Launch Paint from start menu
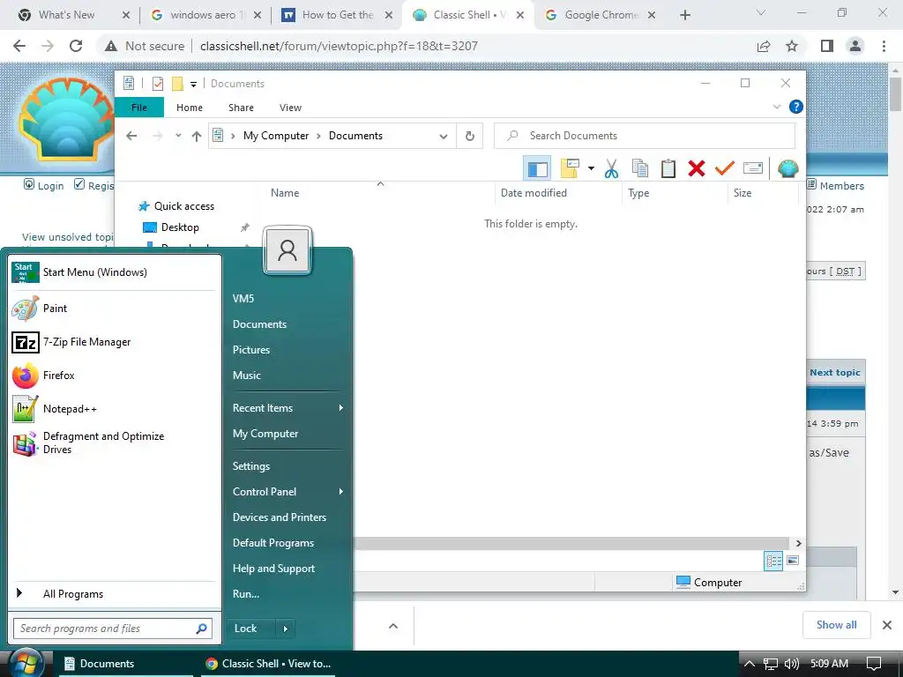This screenshot has height=677, width=903. click(115, 309)
